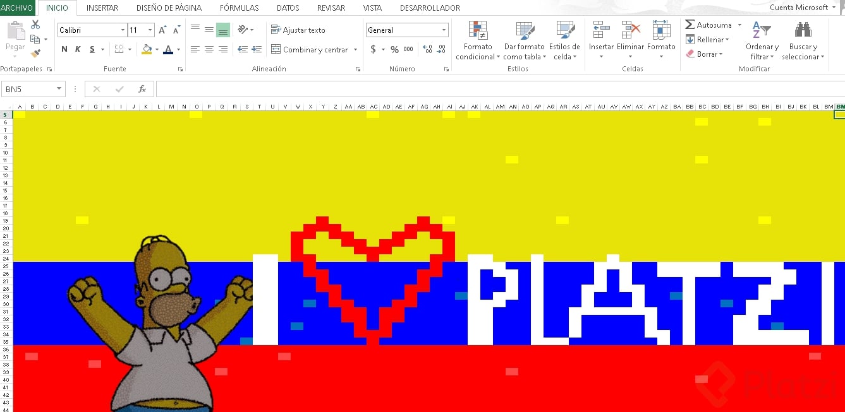Image resolution: width=845 pixels, height=412 pixels.
Task: Click the borders icon in Fuente
Action: (119, 49)
